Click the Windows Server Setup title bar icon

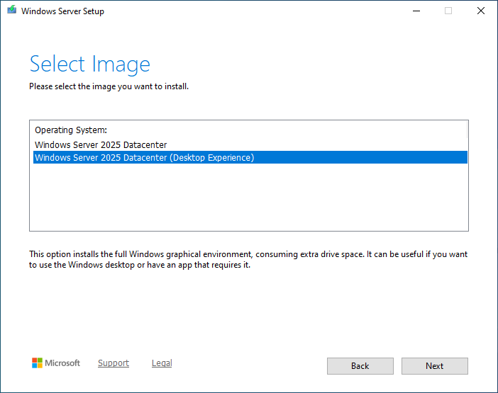click(11, 11)
